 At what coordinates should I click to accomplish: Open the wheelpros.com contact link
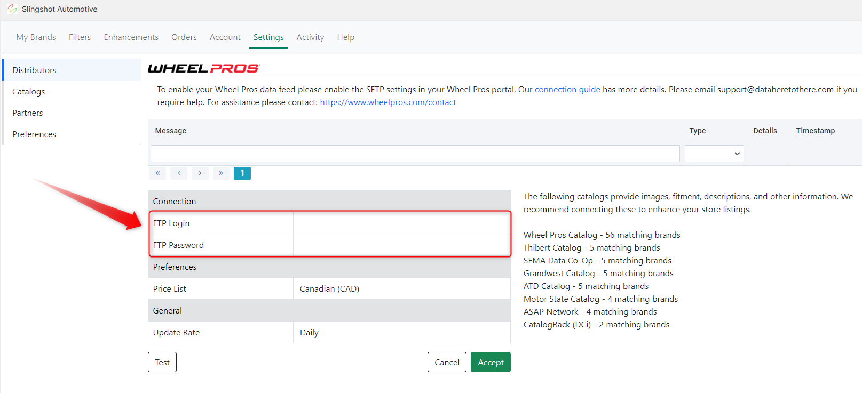coord(388,102)
